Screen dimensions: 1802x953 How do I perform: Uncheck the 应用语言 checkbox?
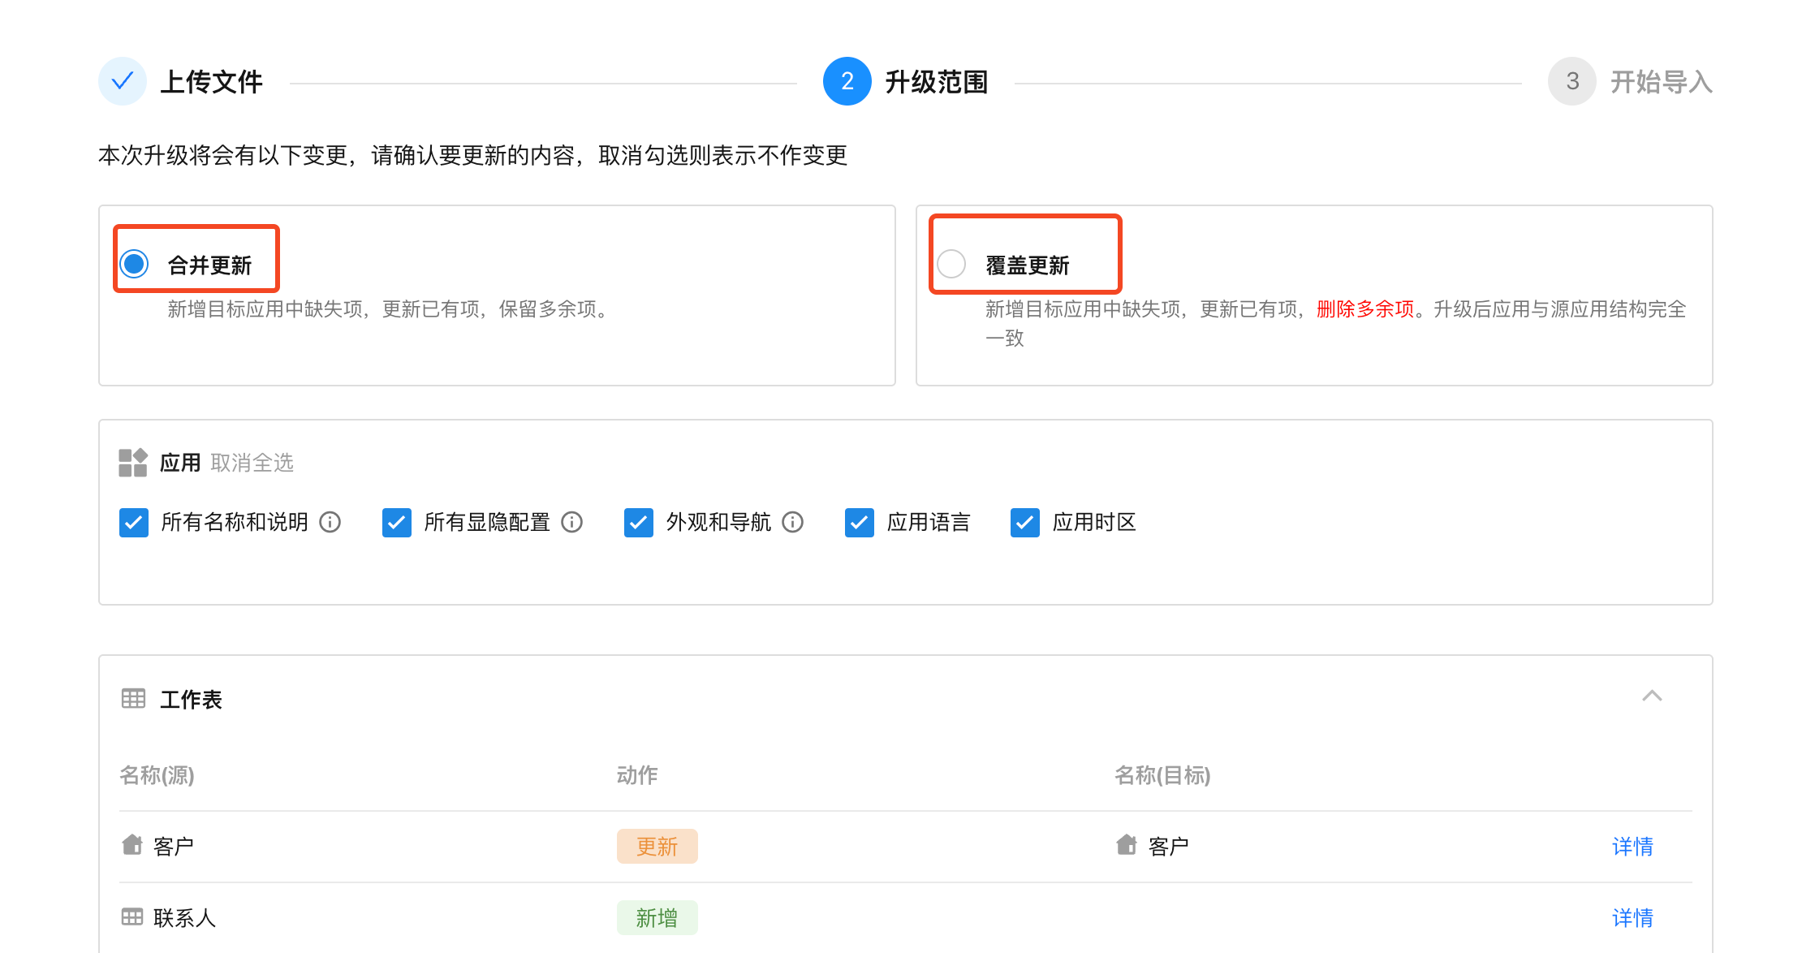(x=859, y=522)
